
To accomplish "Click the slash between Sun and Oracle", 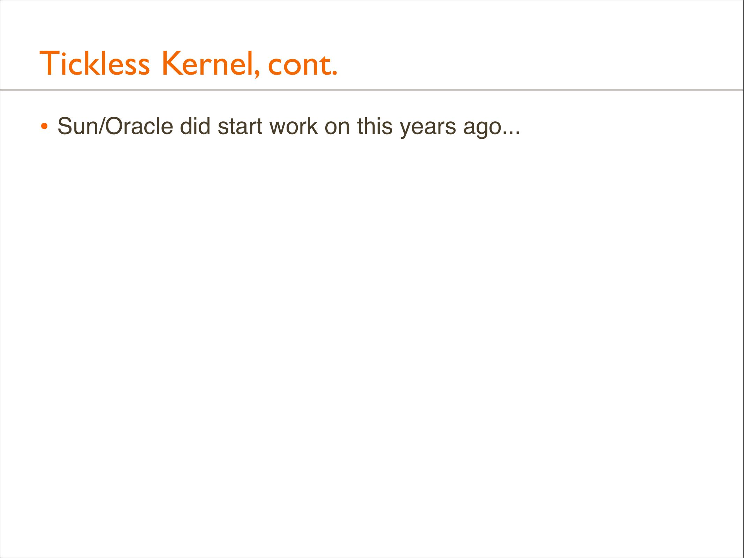I will click(x=101, y=126).
